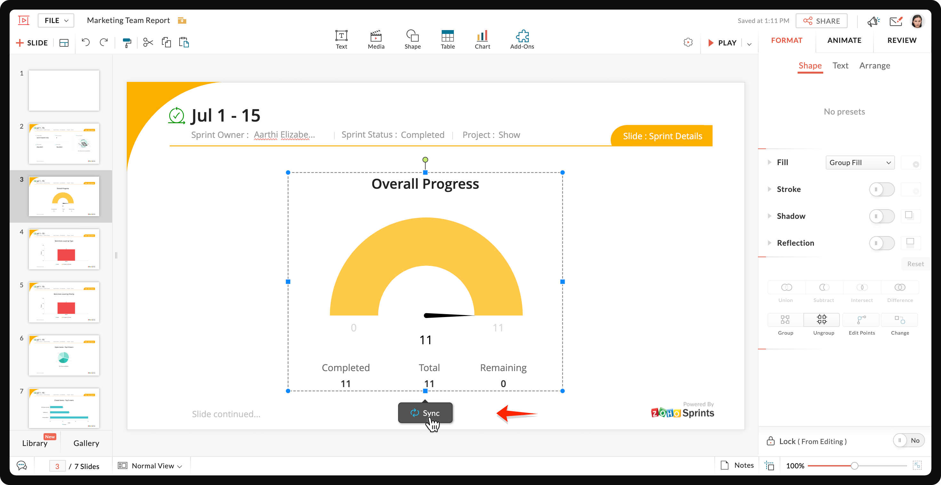Click the SHARE button

821,21
